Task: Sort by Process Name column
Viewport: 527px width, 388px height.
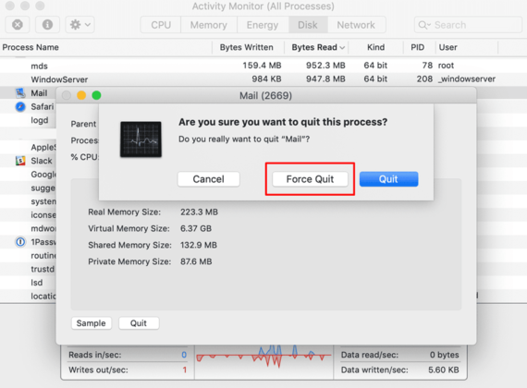Action: [x=106, y=47]
